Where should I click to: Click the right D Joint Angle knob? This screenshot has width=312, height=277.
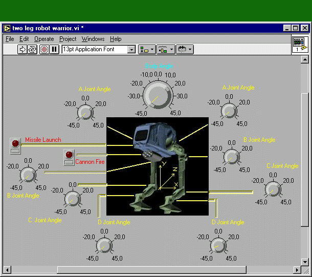click(218, 246)
